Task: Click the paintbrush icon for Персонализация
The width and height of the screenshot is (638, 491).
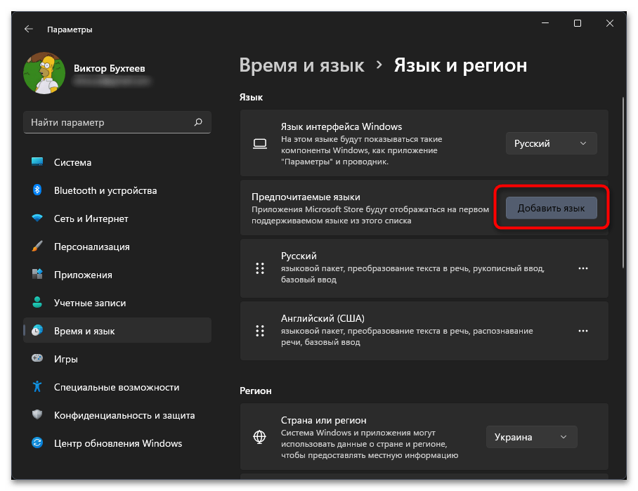Action: [x=37, y=246]
